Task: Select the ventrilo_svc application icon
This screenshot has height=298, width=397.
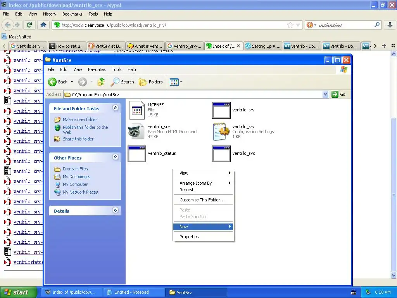Action: pyautogui.click(x=221, y=154)
